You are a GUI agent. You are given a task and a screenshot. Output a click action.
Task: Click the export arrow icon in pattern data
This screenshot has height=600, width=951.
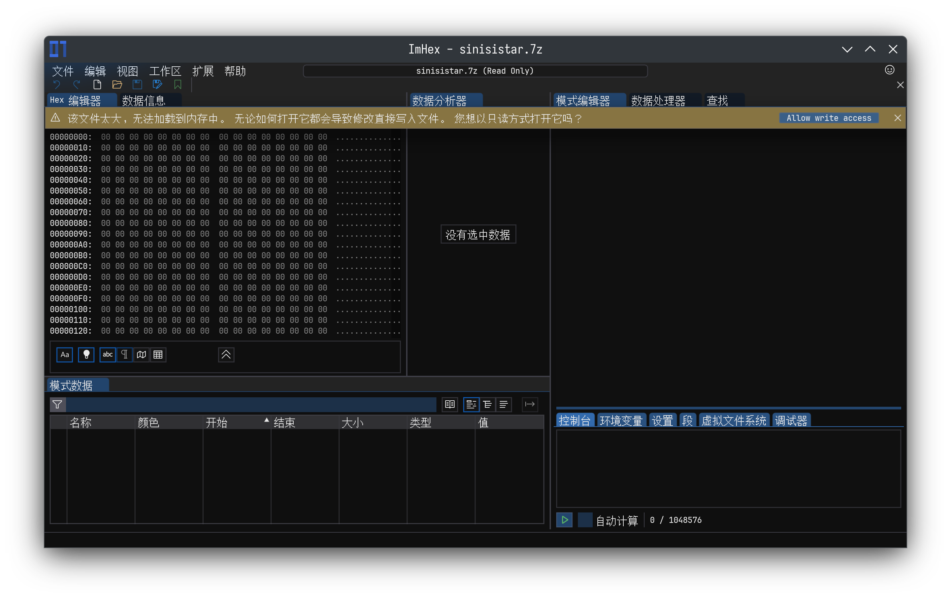tap(530, 404)
